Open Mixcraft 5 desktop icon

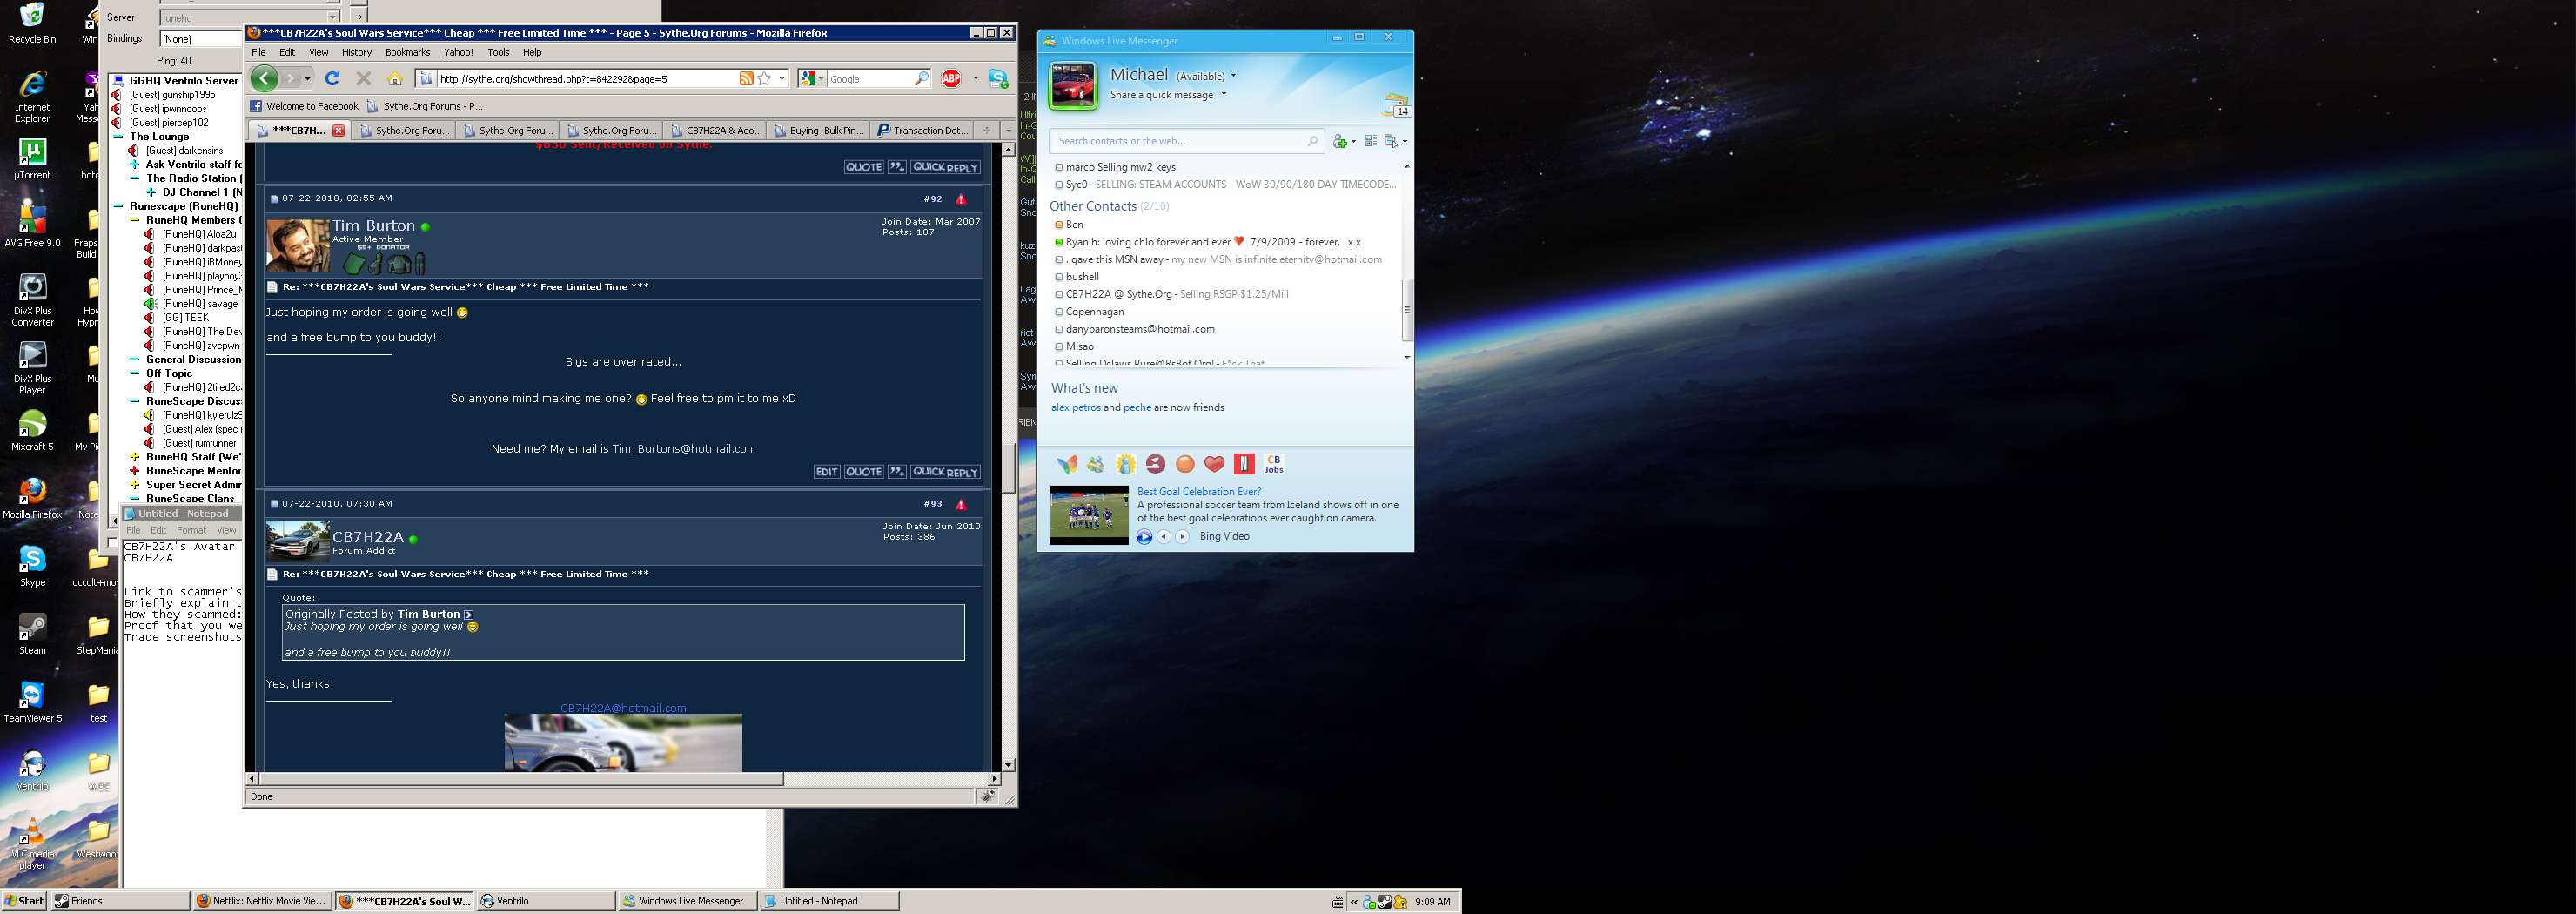pyautogui.click(x=32, y=430)
